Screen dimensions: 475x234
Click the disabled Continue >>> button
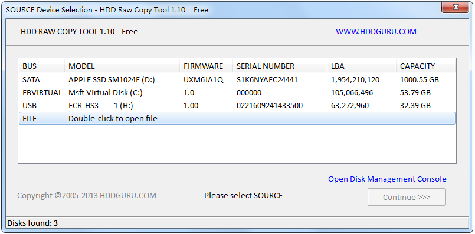point(407,197)
